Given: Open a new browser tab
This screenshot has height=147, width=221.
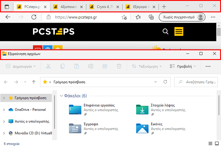Looking at the screenshot, I should coord(164,6).
